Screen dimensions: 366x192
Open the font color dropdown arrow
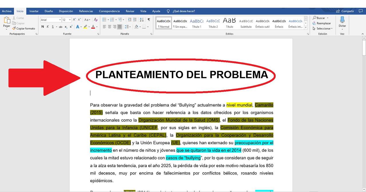click(97, 27)
